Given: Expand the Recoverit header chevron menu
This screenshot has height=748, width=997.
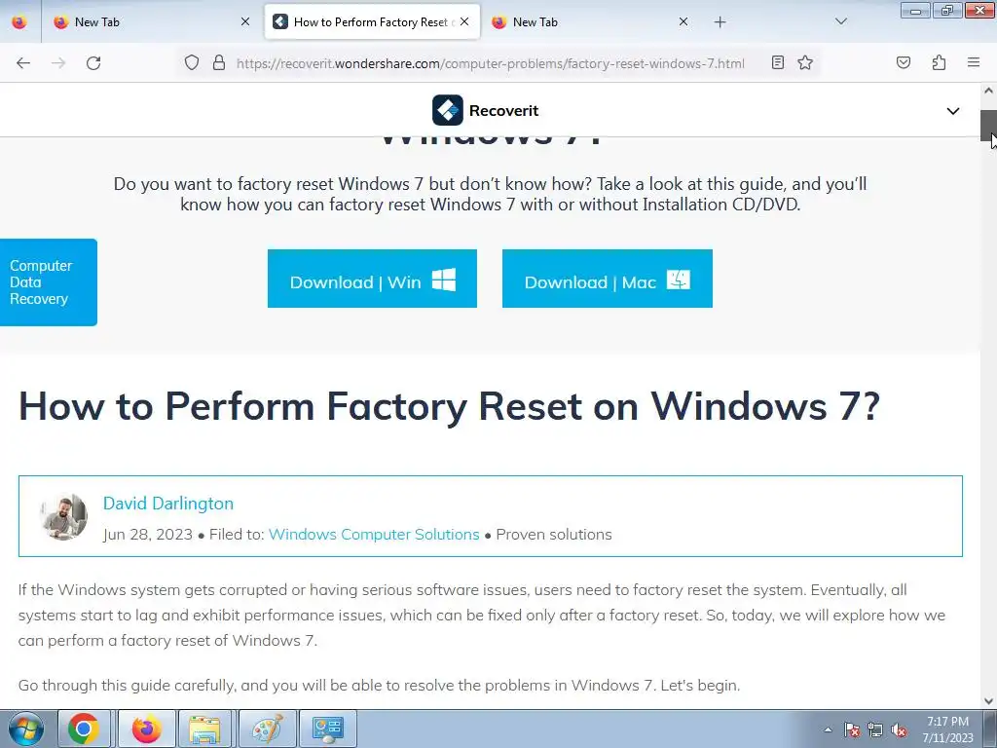Looking at the screenshot, I should tap(952, 111).
